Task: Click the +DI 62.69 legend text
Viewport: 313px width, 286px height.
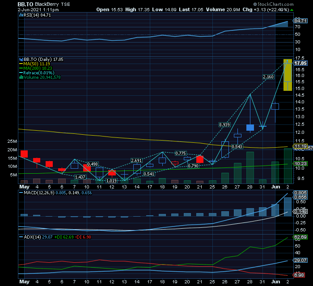Action: click(64, 237)
